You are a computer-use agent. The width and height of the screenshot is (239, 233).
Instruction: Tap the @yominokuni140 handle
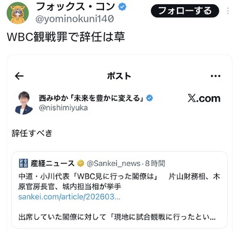(x=75, y=19)
